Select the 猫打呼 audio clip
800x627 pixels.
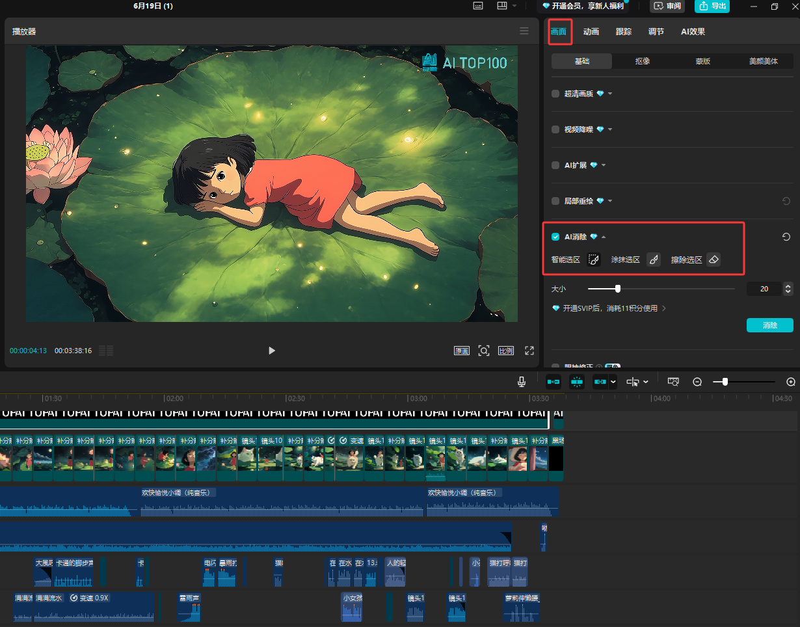(500, 572)
